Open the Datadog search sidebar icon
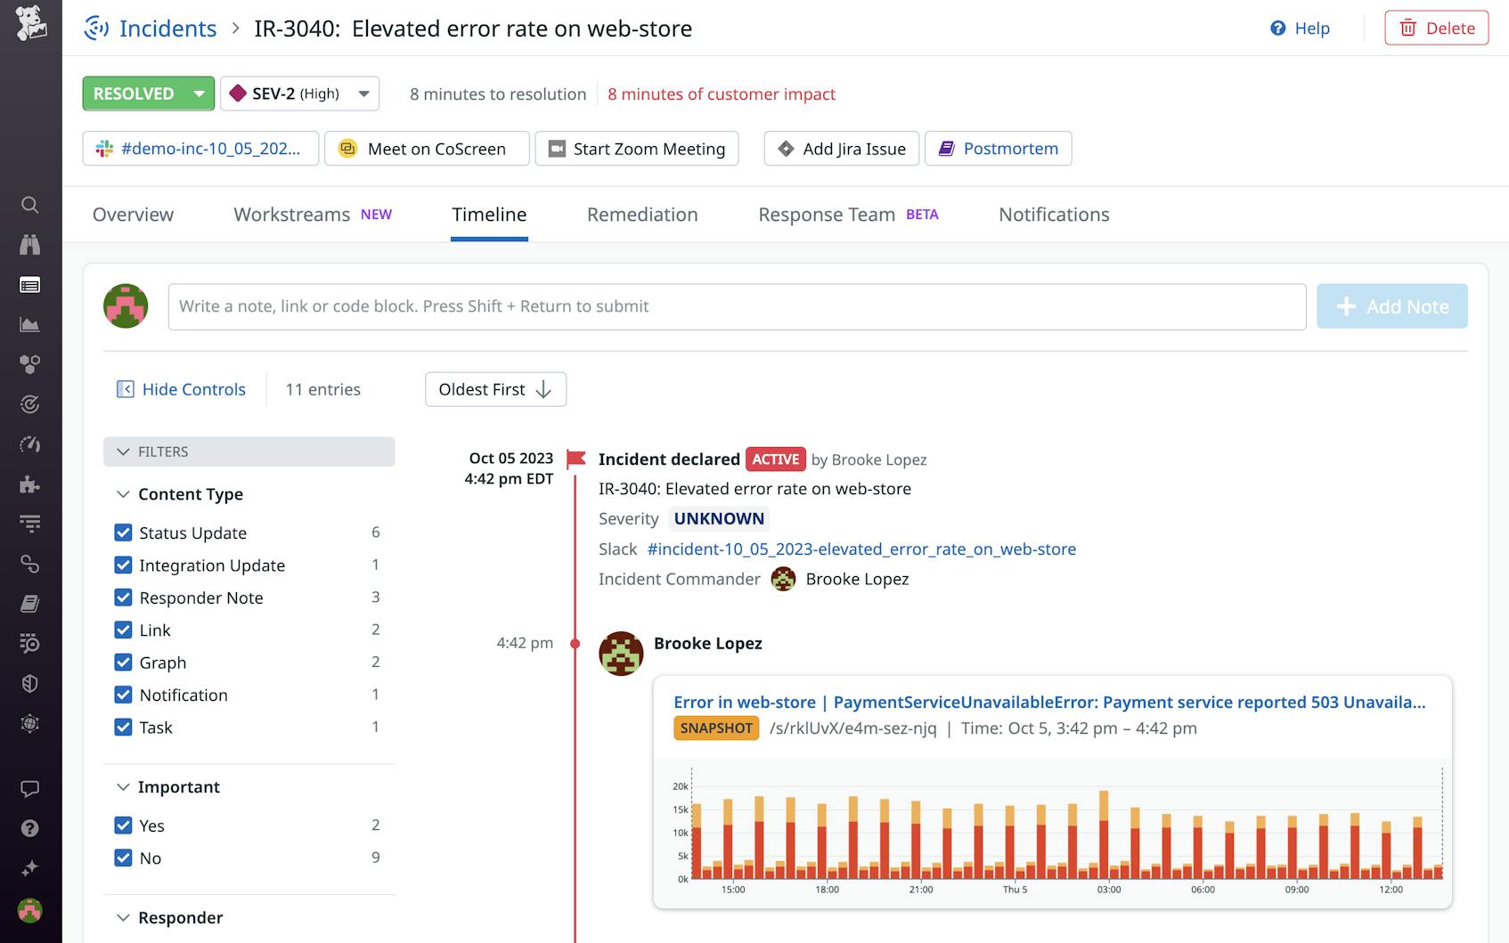 [x=30, y=205]
